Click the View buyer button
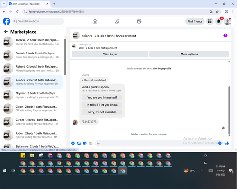This screenshot has width=237, height=189. click(110, 54)
